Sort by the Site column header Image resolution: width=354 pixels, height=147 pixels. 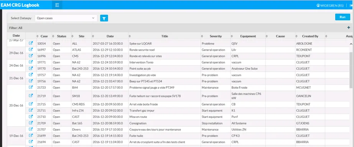82,36
